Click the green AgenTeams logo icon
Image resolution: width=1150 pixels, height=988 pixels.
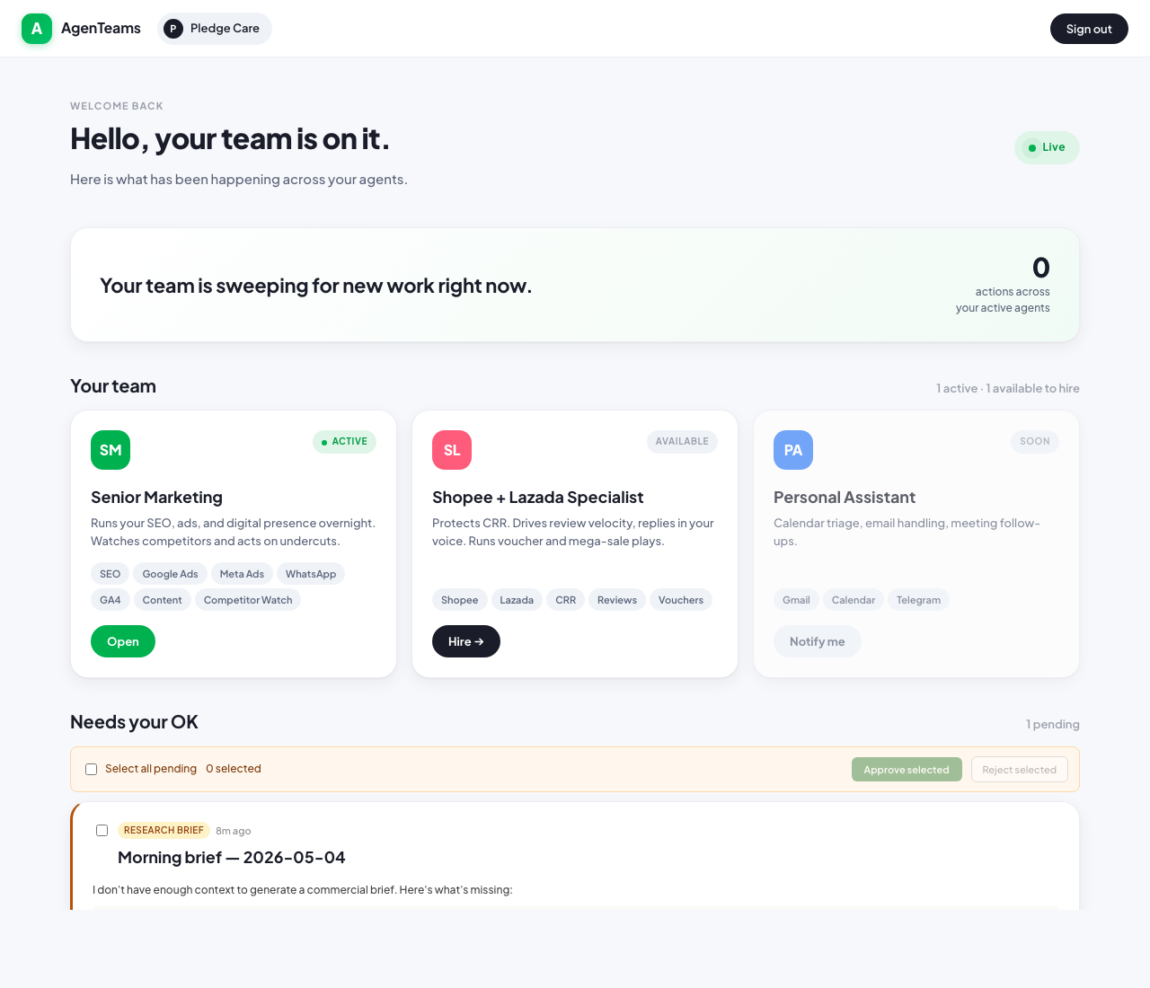37,29
